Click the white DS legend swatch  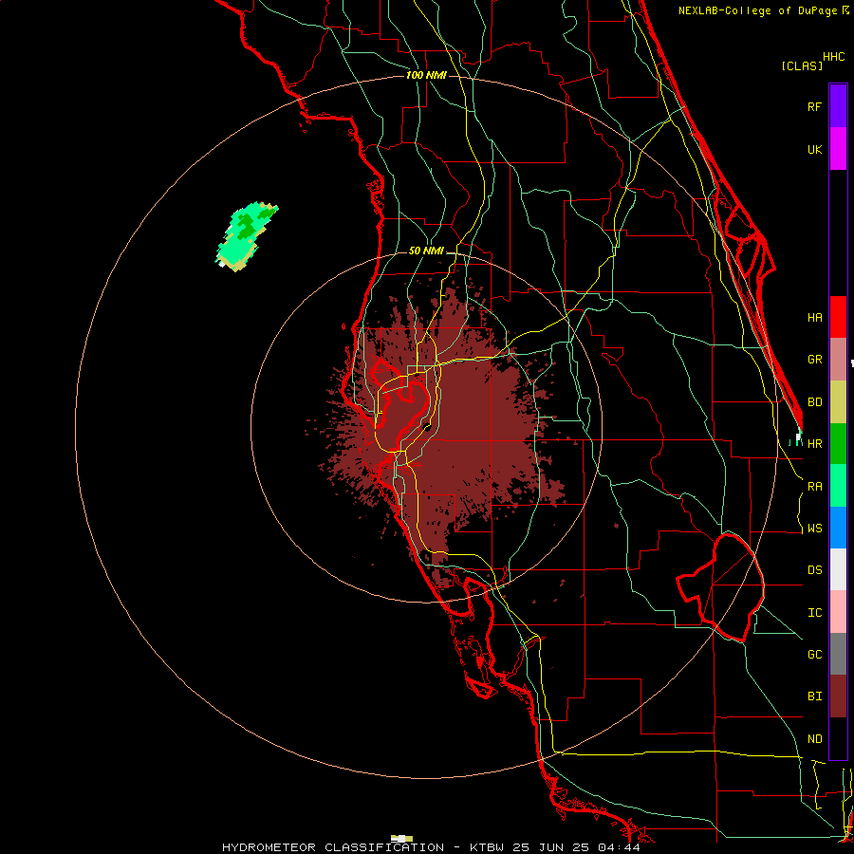point(838,569)
